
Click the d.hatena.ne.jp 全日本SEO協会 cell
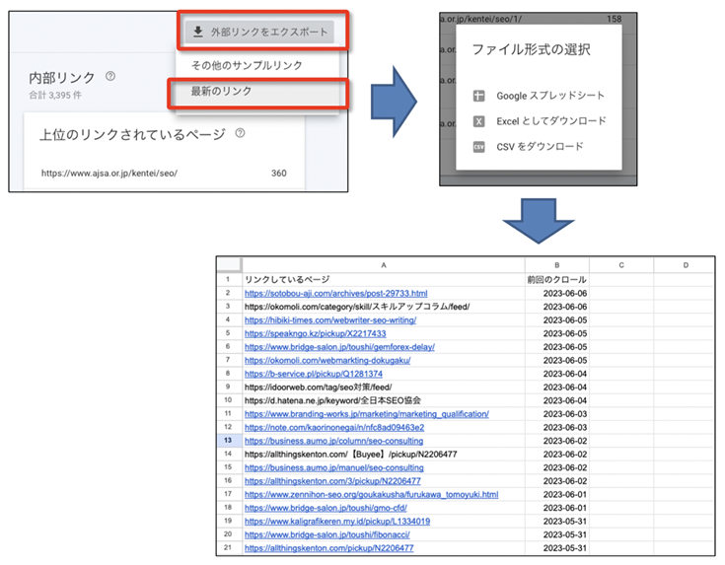click(384, 400)
